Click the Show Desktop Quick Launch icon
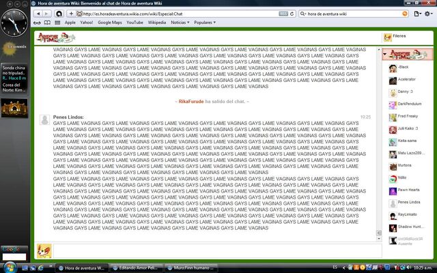This screenshot has width=437, height=273. click(25, 268)
